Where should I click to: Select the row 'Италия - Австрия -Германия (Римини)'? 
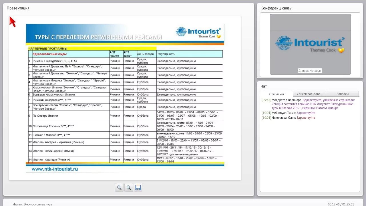pyautogui.click(x=125, y=142)
